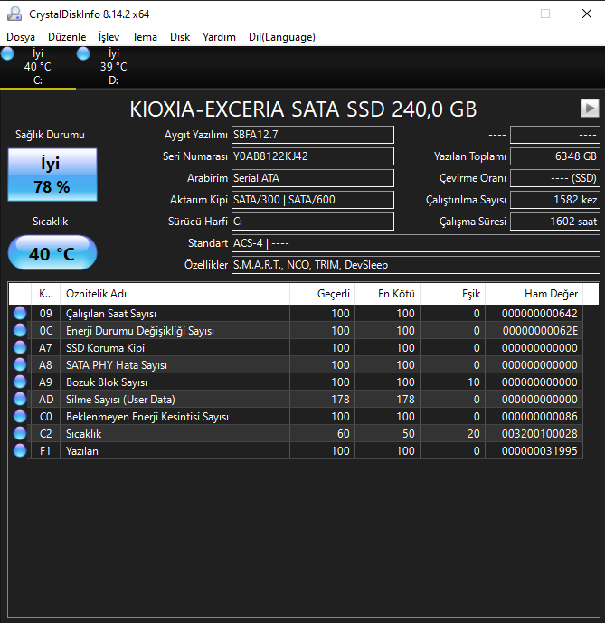This screenshot has width=605, height=623.
Task: Click the Eşik column header
Action: (453, 294)
